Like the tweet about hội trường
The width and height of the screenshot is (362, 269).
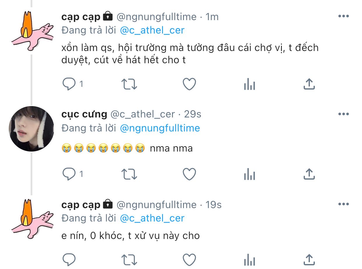pos(189,85)
